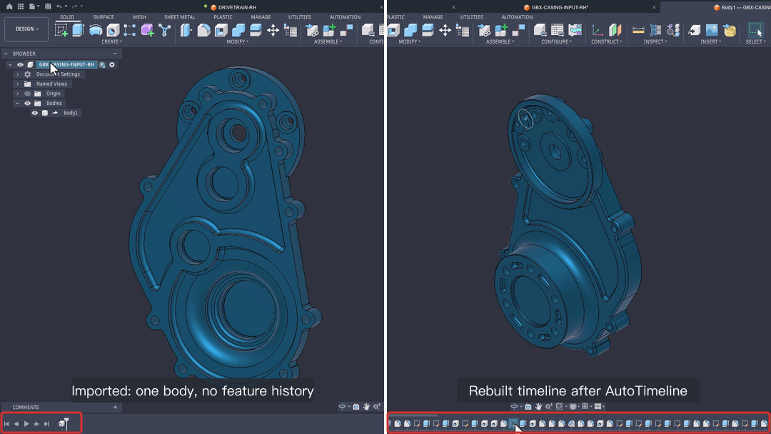Select Move/Copy tool in left Modify group

(x=273, y=30)
